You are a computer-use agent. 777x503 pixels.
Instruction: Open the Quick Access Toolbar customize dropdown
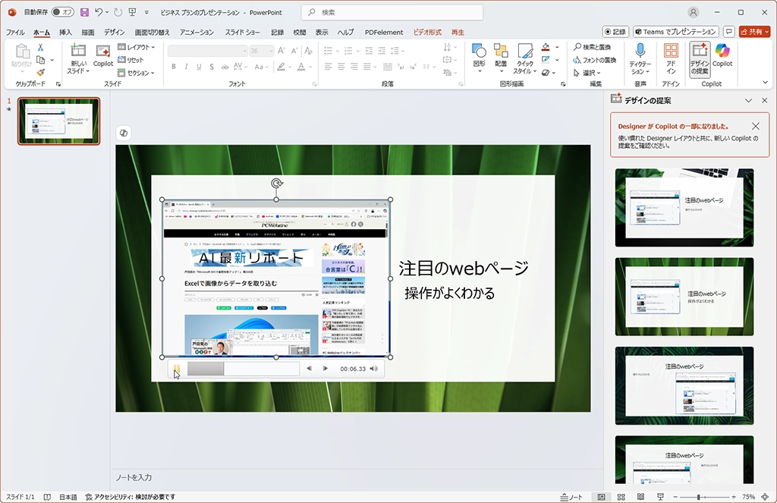coord(146,12)
